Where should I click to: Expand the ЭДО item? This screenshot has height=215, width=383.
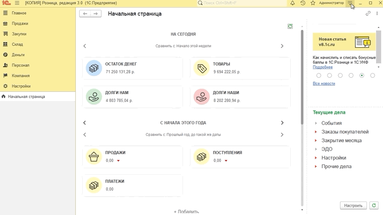[316, 149]
